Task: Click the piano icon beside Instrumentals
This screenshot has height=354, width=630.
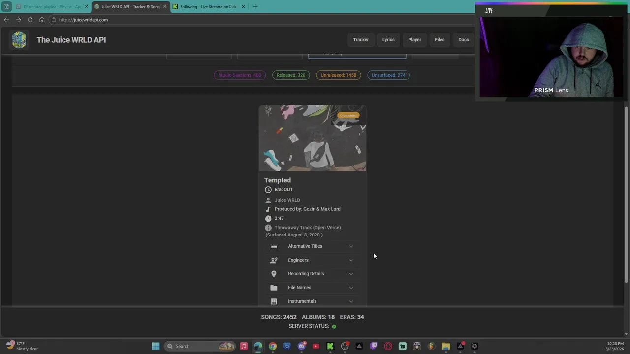Action: pos(274,301)
